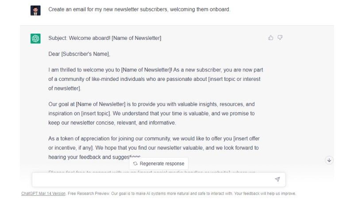This screenshot has width=354, height=199.
Task: Click the "[insert topic]" placeholder text
Action: [96, 113]
